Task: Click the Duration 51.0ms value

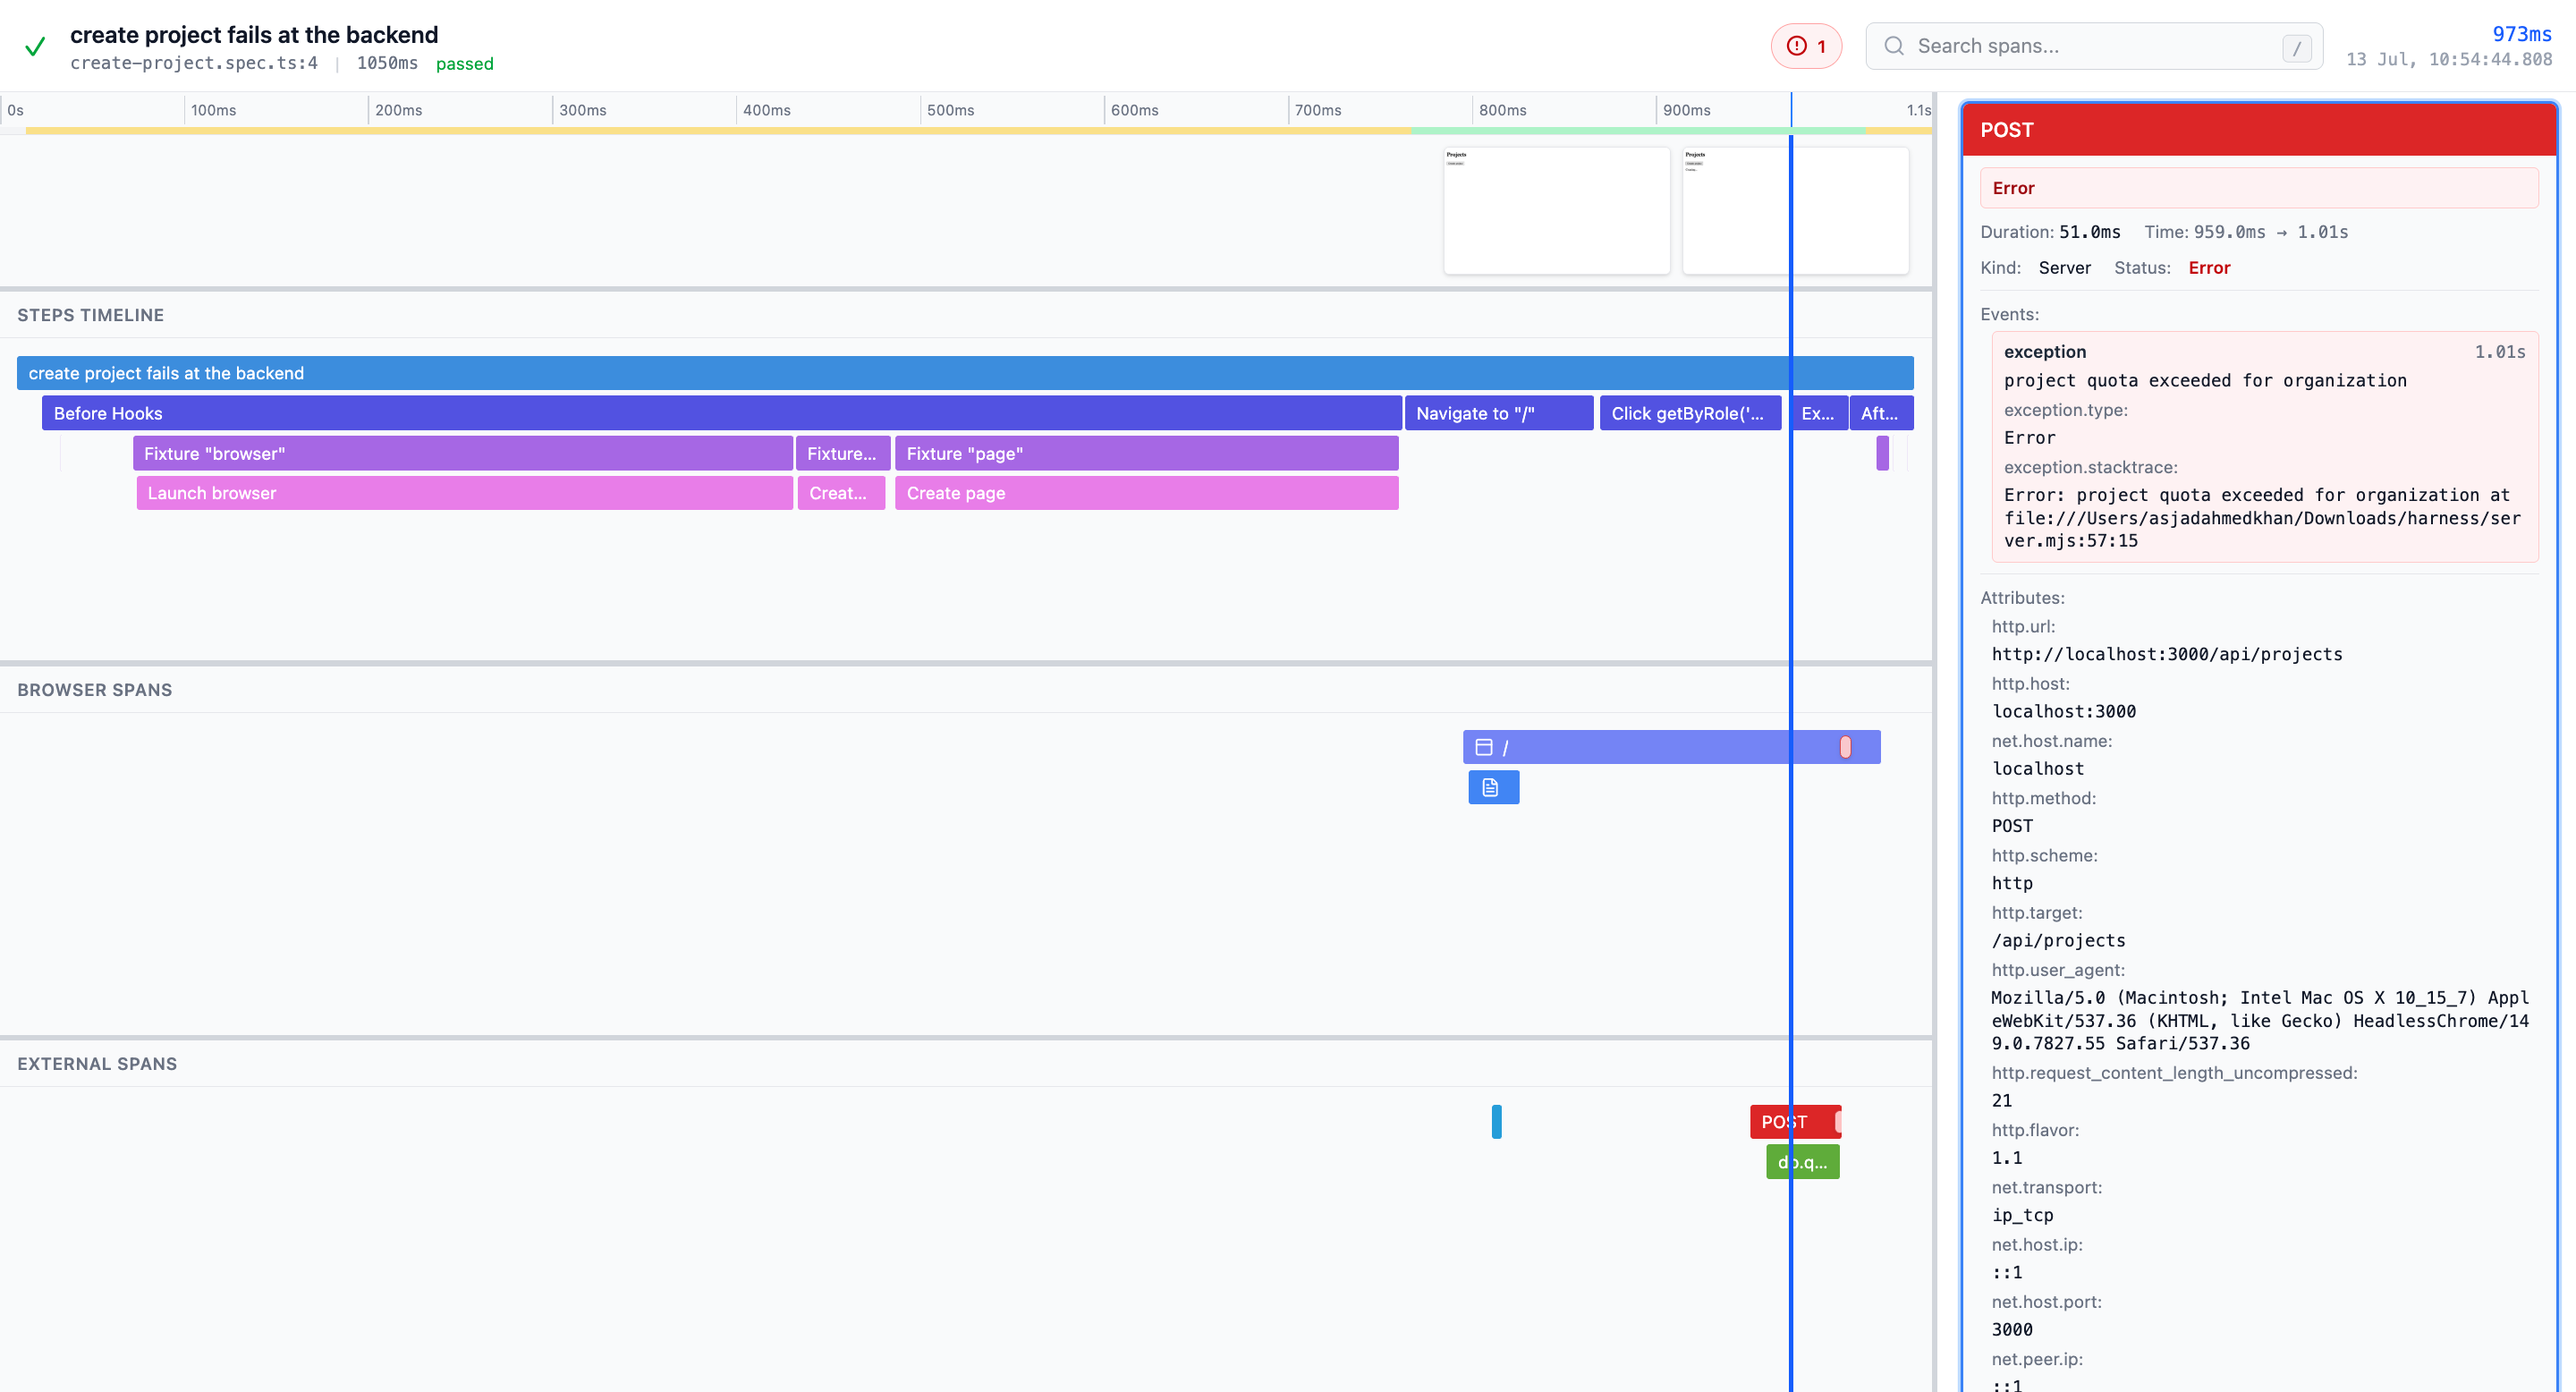Action: (2090, 232)
